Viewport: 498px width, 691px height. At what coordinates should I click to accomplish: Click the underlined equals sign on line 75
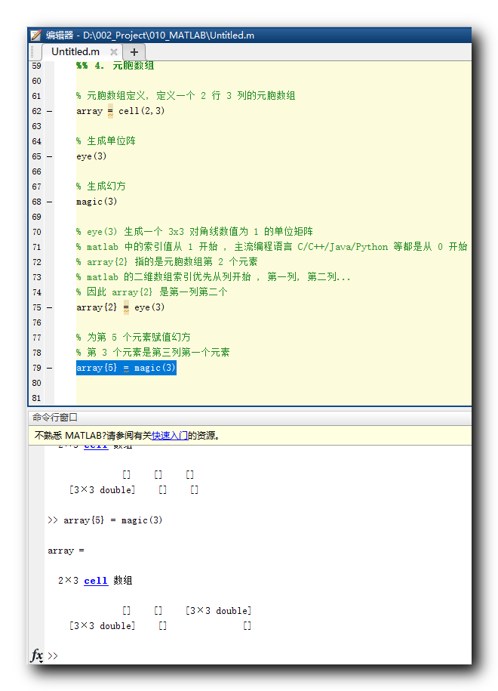coord(126,307)
